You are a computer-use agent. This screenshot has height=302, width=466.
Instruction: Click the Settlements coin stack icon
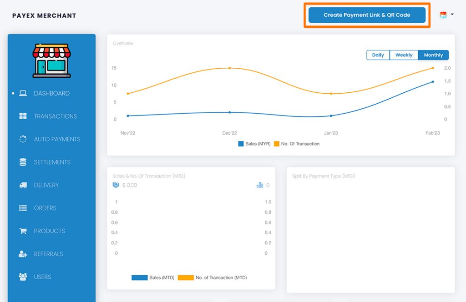(23, 162)
